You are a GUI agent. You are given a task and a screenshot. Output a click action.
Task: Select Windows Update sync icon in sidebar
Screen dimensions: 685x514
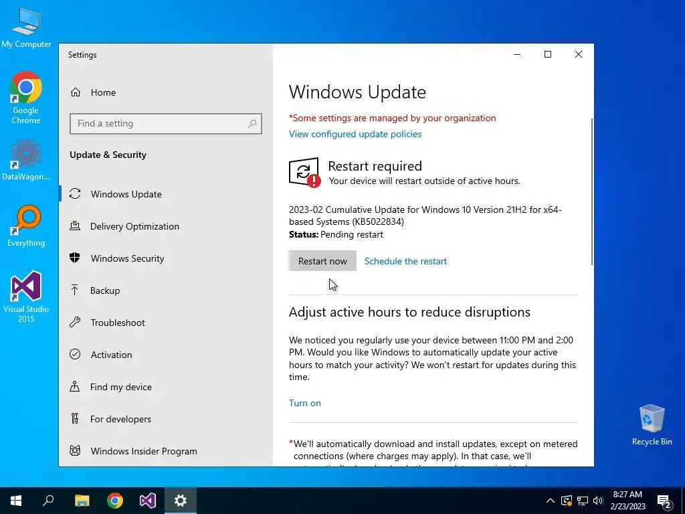pos(75,193)
